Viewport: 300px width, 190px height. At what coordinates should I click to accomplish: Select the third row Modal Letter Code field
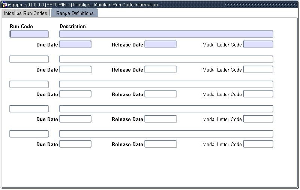pyautogui.click(x=258, y=94)
